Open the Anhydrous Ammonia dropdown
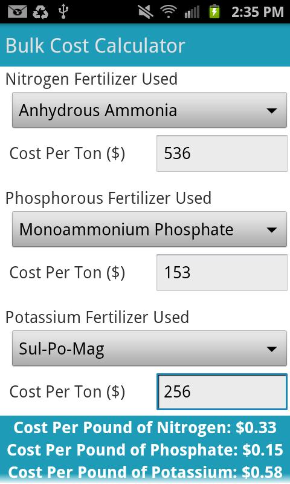The height and width of the screenshot is (484, 290). click(x=149, y=110)
